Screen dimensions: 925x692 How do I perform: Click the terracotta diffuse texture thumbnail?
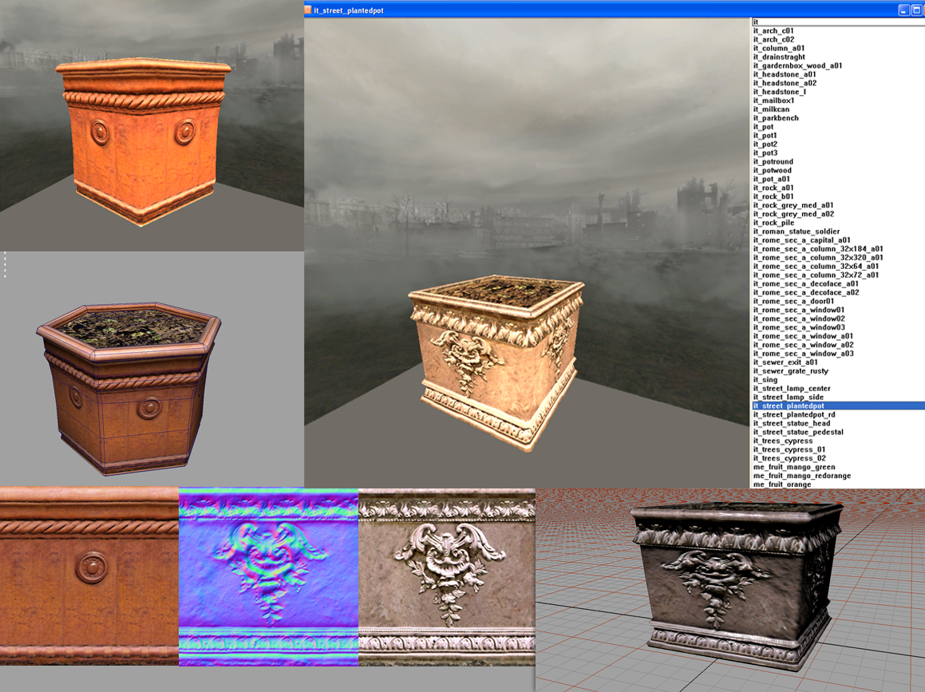(x=89, y=577)
